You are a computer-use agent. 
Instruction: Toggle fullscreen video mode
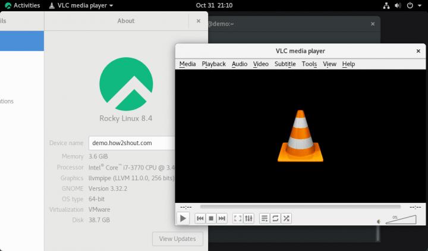[x=238, y=218]
